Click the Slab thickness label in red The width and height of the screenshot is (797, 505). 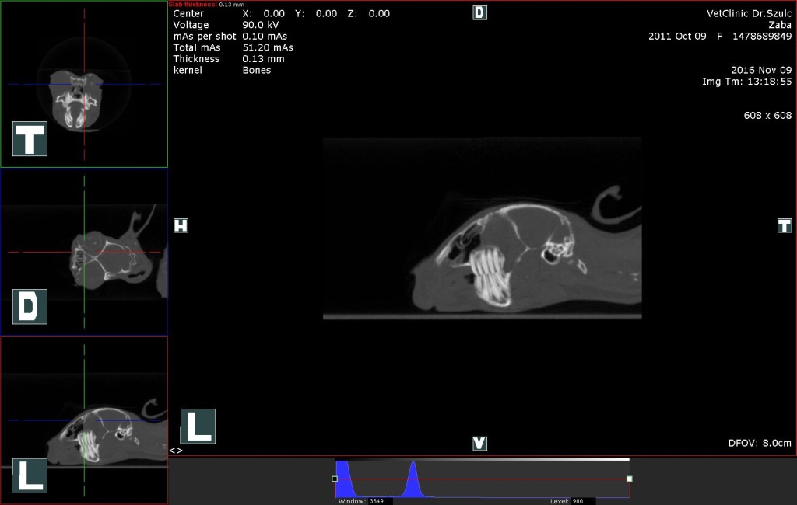193,5
